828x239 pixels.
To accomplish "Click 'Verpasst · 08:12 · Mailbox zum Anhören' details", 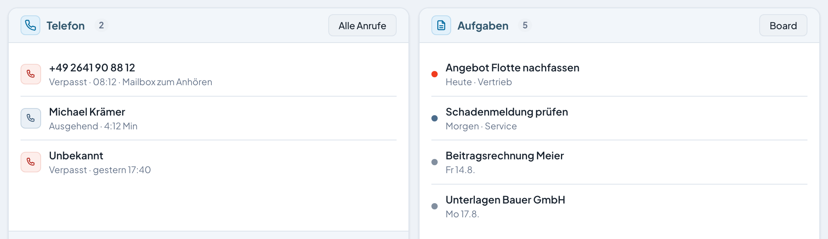I will (x=130, y=82).
